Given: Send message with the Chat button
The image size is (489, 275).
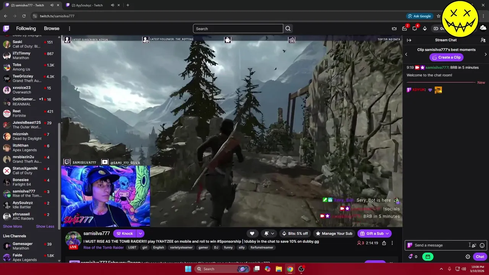Looking at the screenshot, I should click(x=480, y=257).
